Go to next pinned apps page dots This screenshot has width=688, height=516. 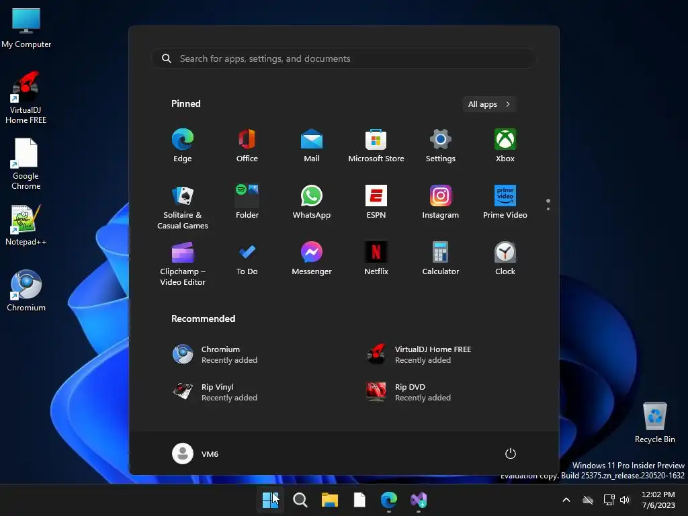(548, 204)
